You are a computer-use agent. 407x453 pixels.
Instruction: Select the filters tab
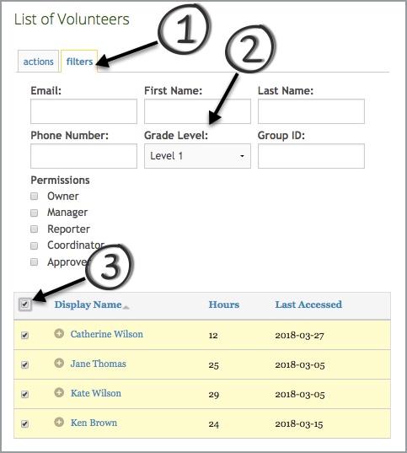pyautogui.click(x=79, y=62)
